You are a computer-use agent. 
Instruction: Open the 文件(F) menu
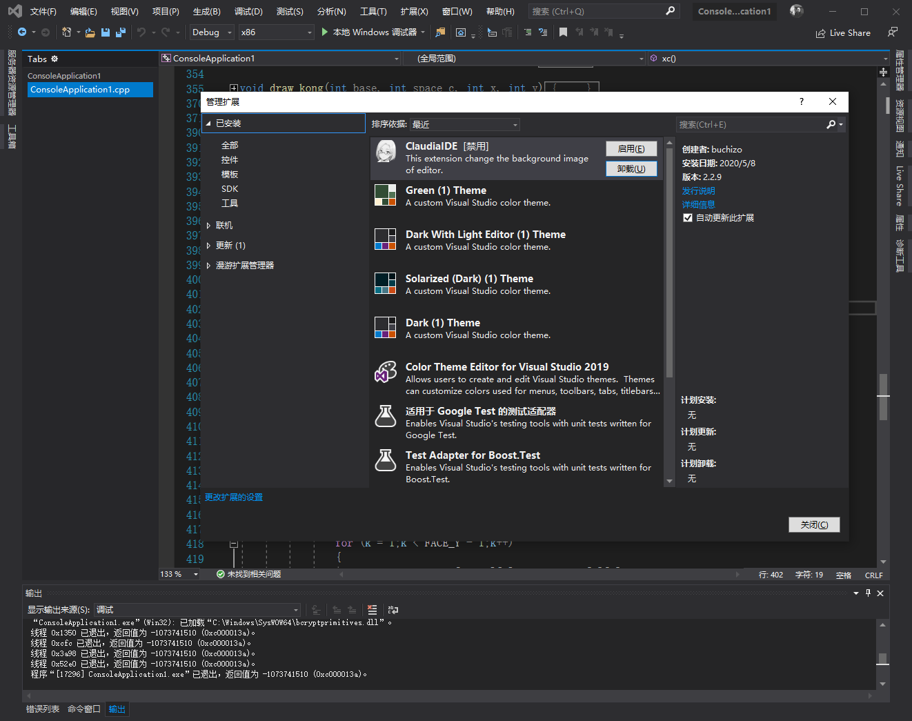(43, 12)
